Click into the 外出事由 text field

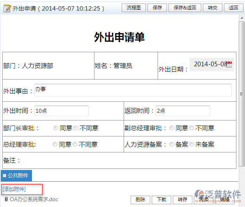point(133,90)
